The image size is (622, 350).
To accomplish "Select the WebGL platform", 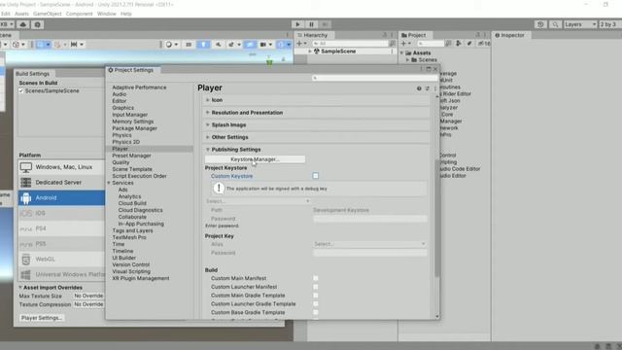I will pyautogui.click(x=61, y=260).
